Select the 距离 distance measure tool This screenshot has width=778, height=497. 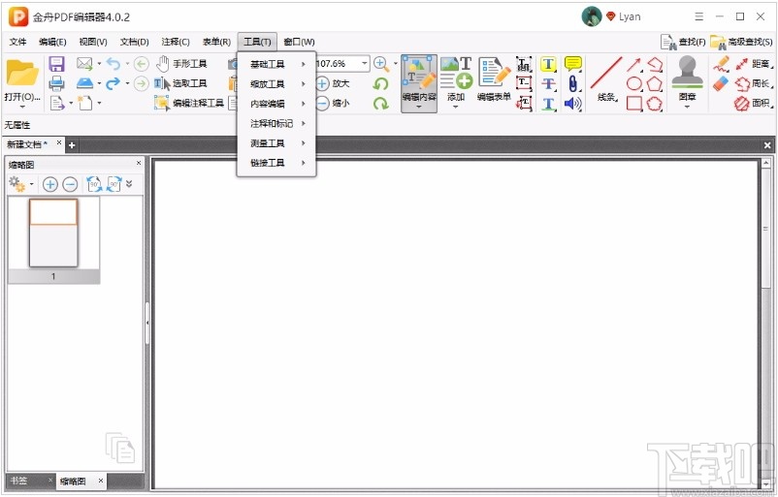[754, 64]
